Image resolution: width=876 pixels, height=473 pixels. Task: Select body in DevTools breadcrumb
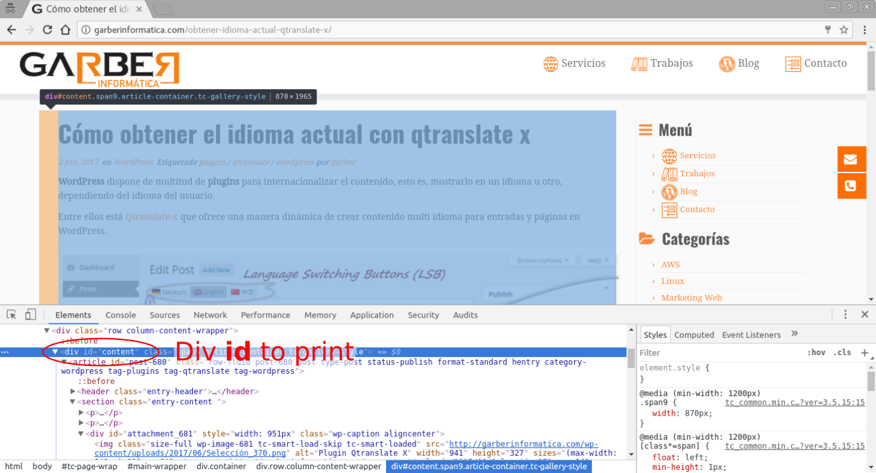point(42,467)
